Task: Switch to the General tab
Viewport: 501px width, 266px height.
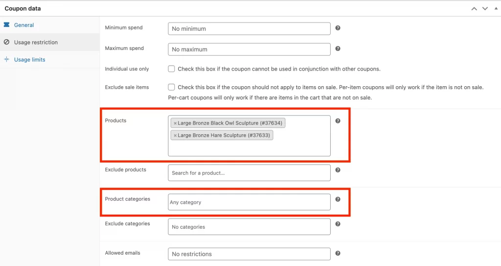Action: (24, 25)
